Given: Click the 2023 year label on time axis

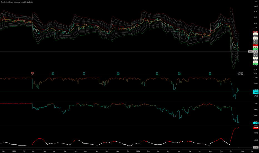Looking at the screenshot, I should 14,151.
